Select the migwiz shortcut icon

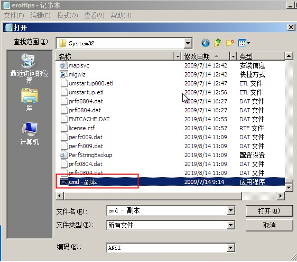coord(63,74)
